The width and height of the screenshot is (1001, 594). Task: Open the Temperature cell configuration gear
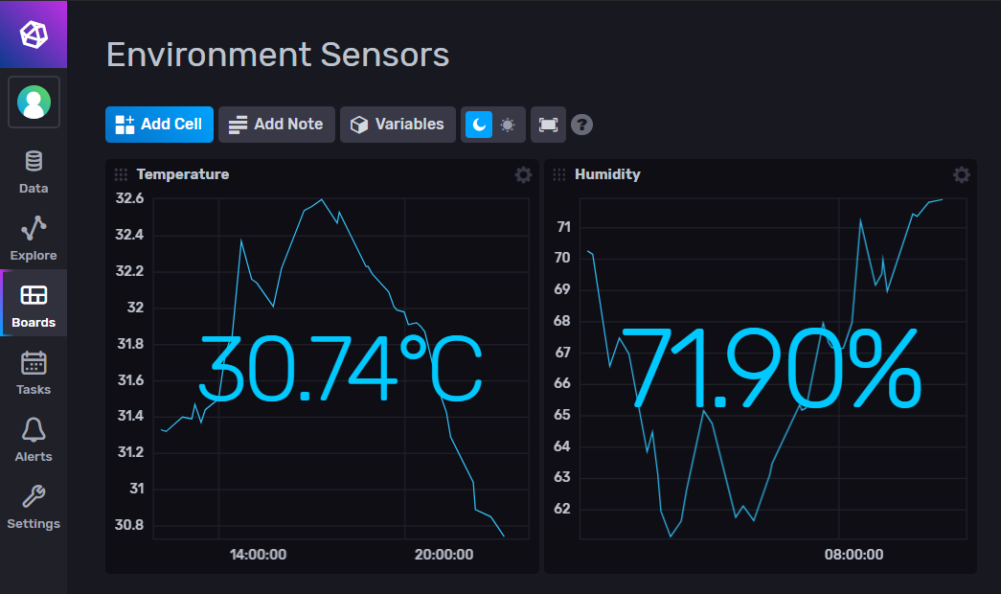[522, 174]
